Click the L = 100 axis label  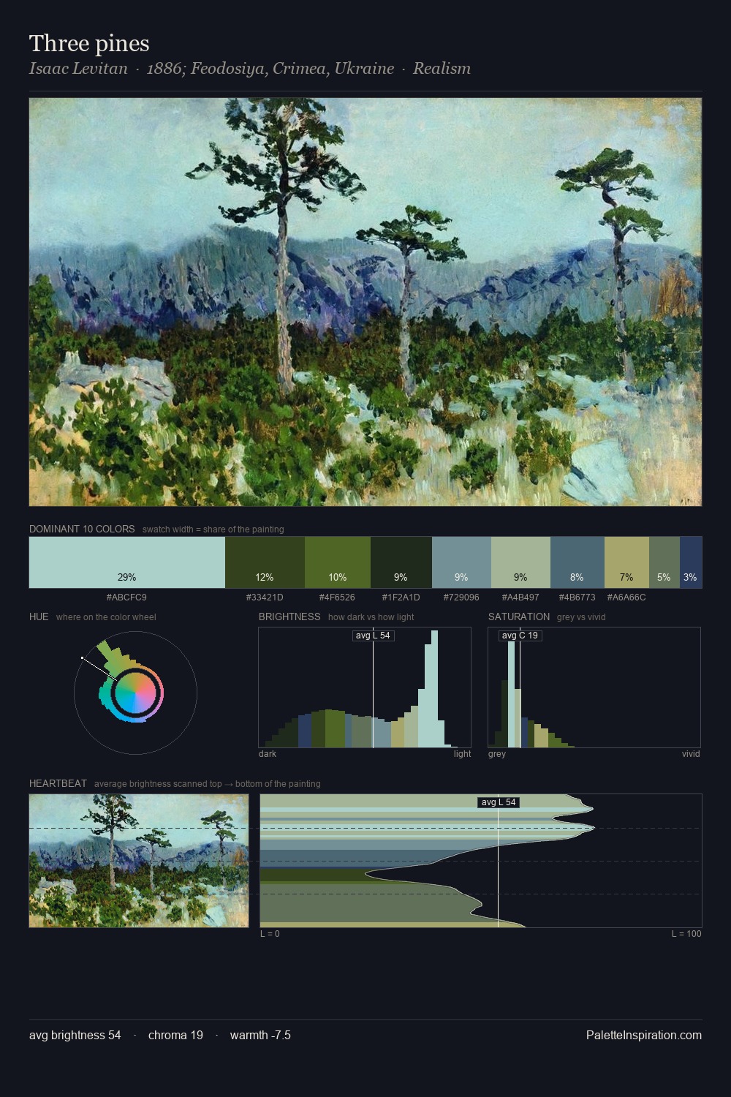click(x=686, y=934)
